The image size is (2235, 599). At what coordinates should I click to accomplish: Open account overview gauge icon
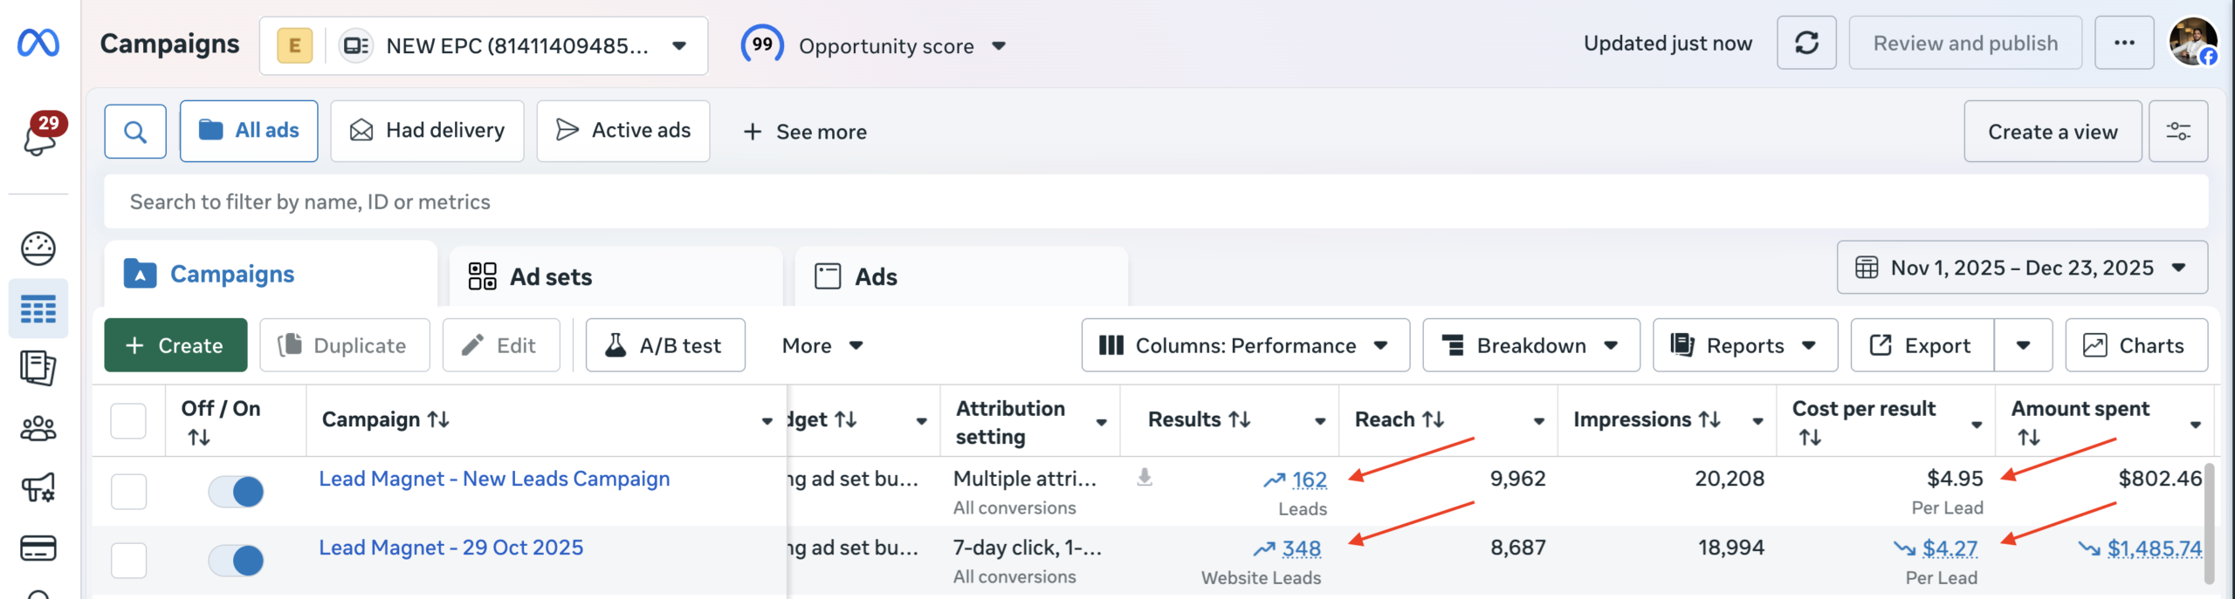pos(38,248)
